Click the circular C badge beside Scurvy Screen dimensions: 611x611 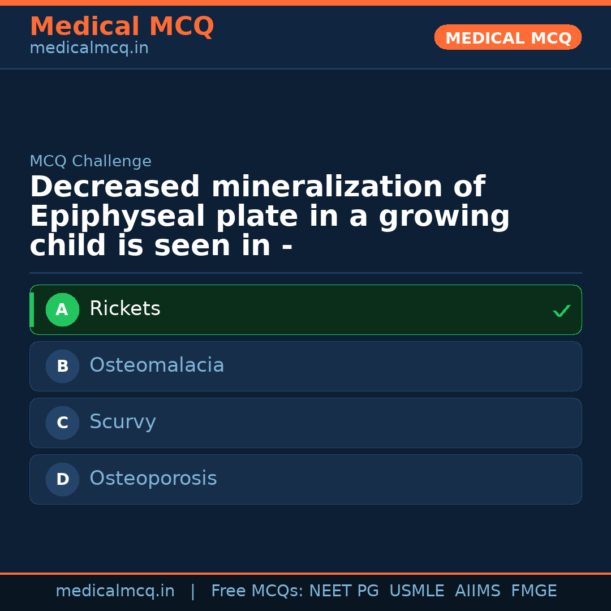pos(62,423)
